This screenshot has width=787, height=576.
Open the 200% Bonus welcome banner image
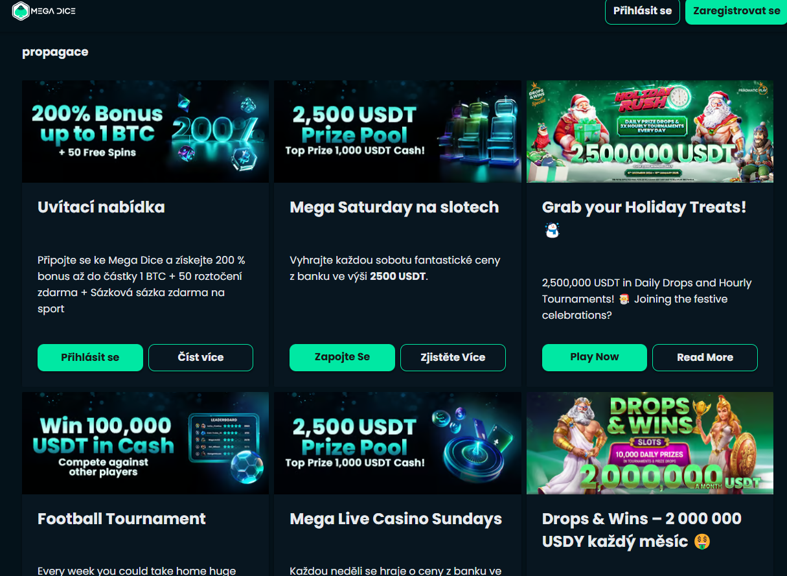145,132
